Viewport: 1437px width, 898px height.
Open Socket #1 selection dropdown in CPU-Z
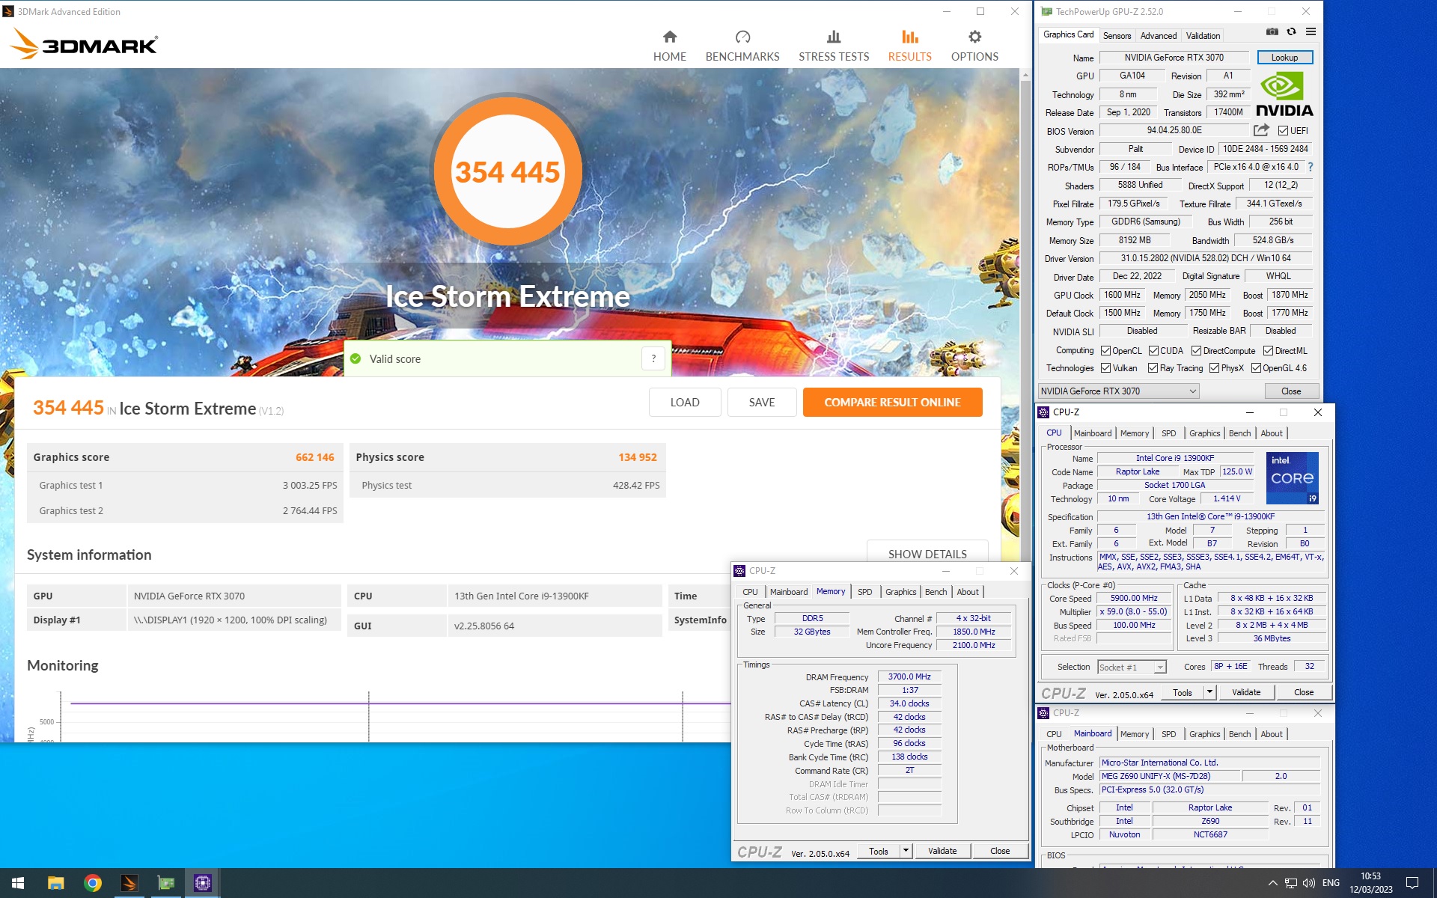pyautogui.click(x=1132, y=668)
